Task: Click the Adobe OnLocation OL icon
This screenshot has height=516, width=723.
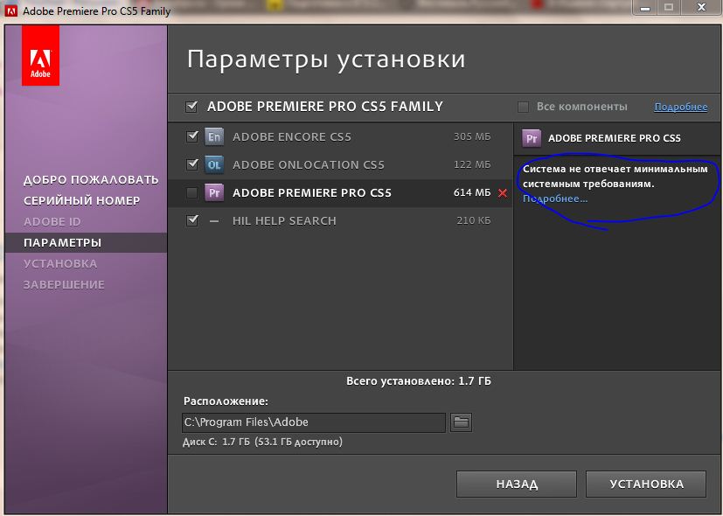Action: coord(214,164)
